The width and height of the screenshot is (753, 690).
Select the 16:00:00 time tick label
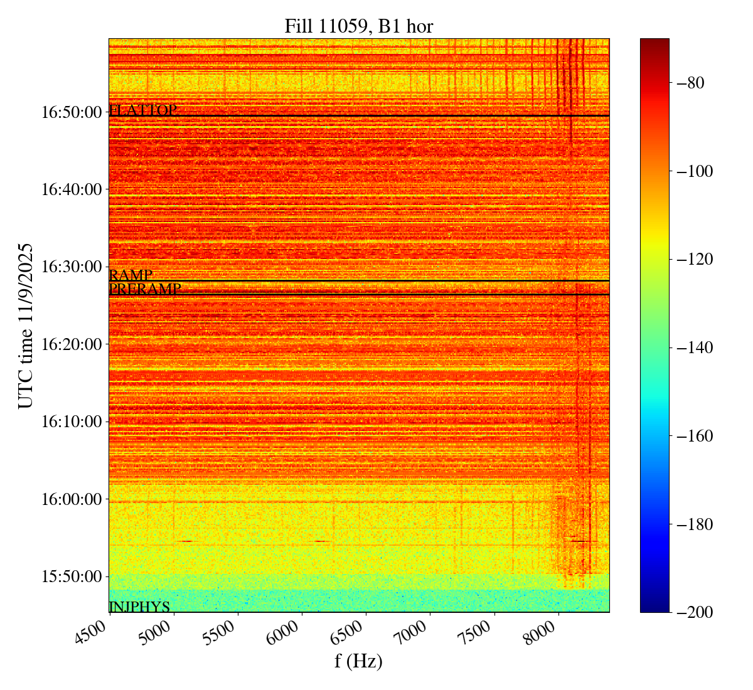click(71, 499)
